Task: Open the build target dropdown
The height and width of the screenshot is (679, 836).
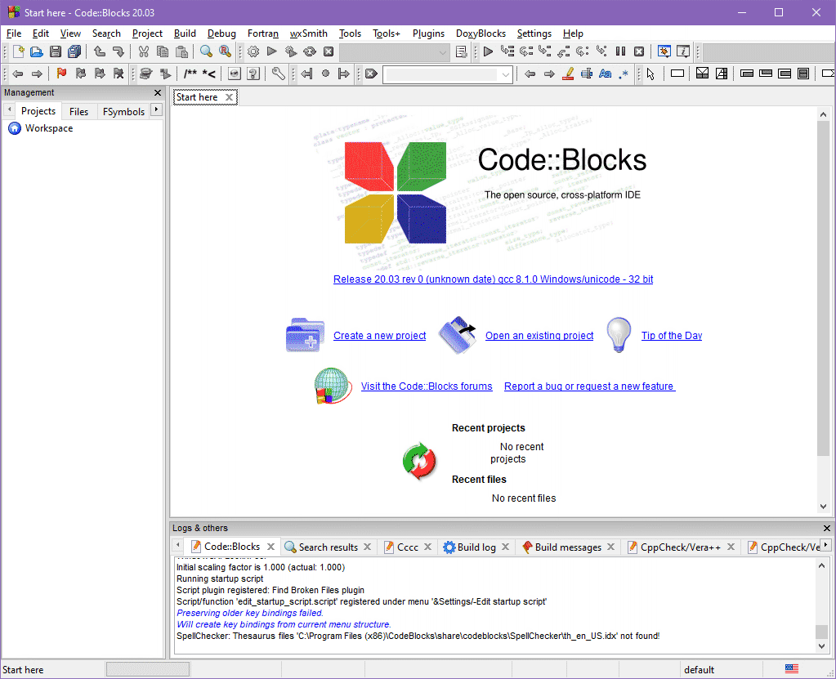Action: point(442,51)
